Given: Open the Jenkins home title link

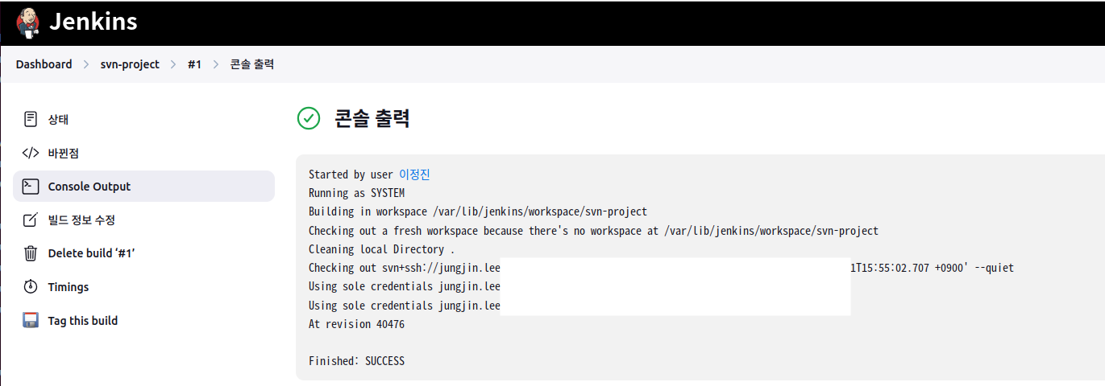Looking at the screenshot, I should pyautogui.click(x=93, y=23).
